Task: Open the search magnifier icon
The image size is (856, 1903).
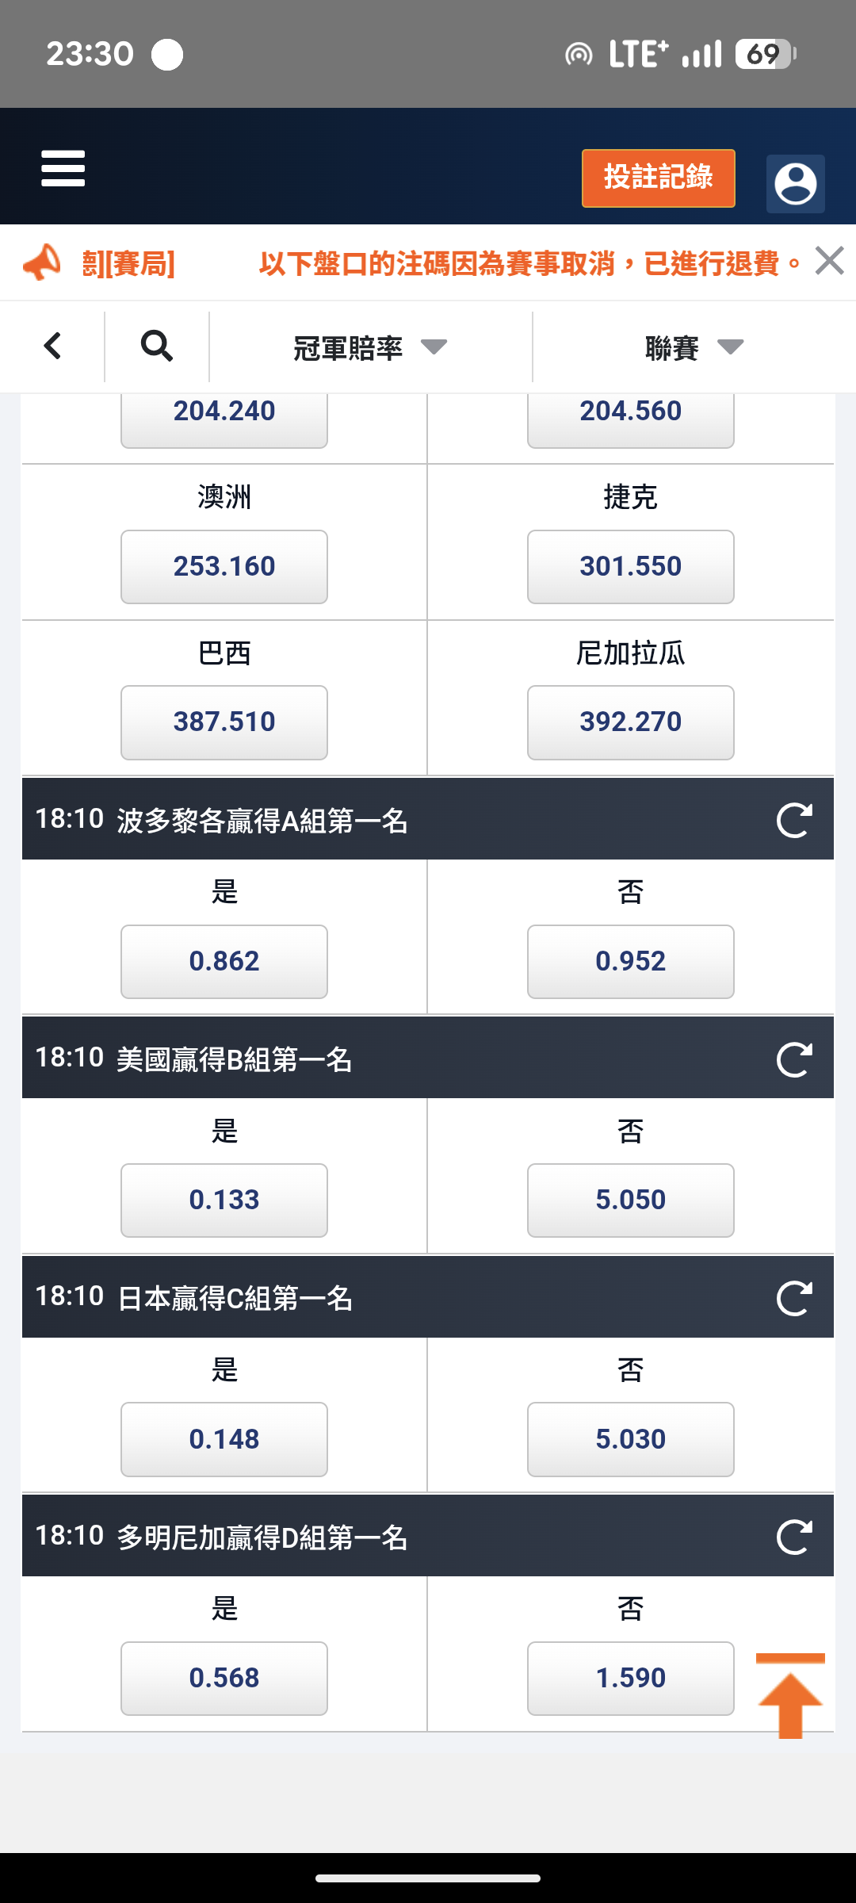Action: (156, 346)
